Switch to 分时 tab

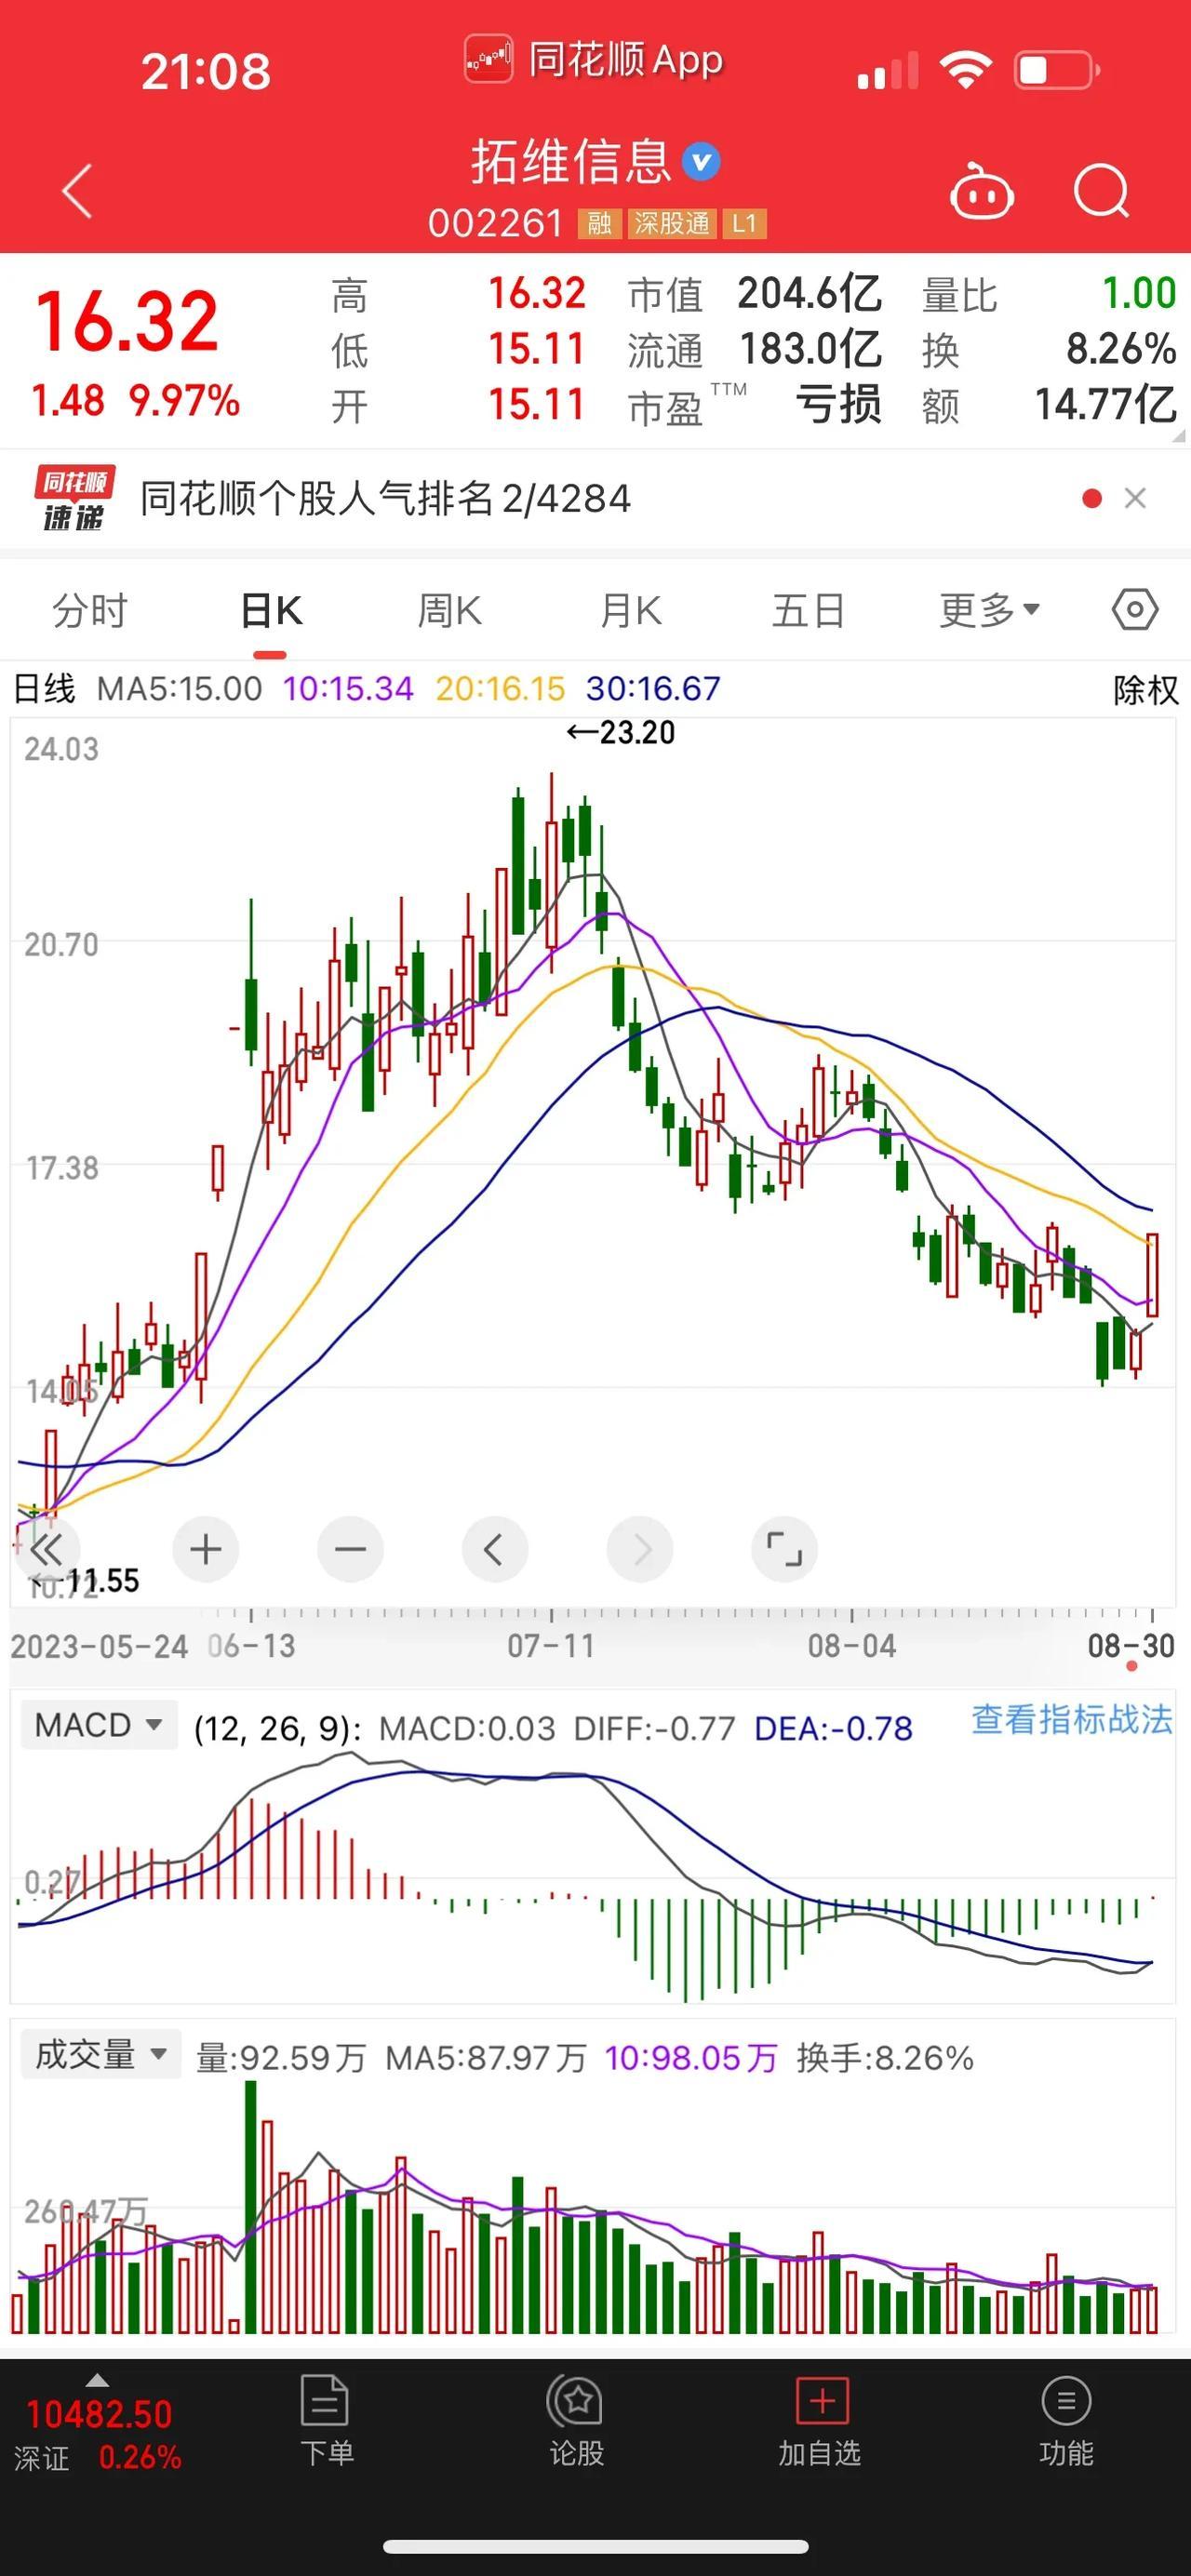[x=90, y=610]
